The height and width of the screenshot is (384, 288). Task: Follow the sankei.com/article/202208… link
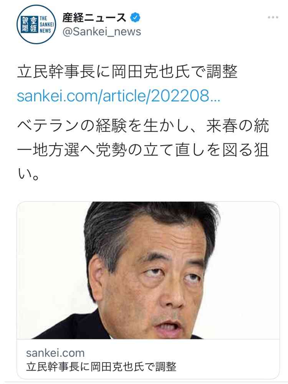pos(119,96)
